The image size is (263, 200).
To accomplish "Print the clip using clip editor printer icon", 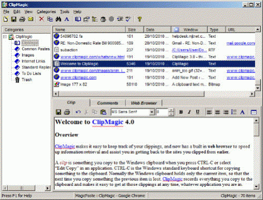I will pyautogui.click(x=67, y=112).
